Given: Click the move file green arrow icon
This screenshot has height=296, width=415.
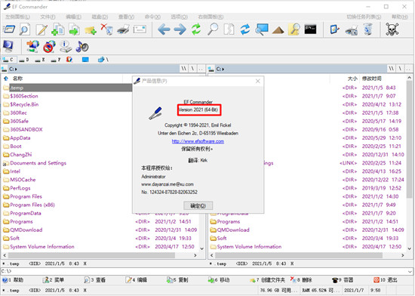Looking at the screenshot, I should pos(74,29).
